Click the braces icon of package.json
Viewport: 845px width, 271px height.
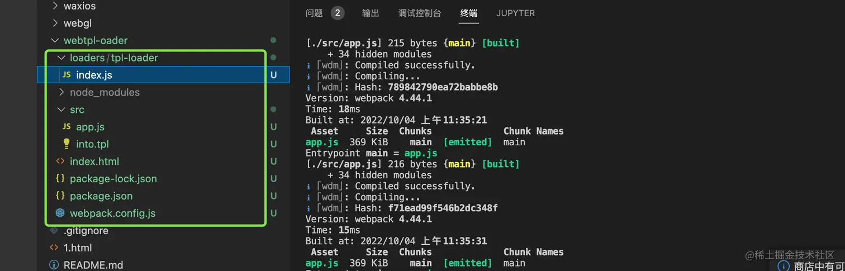coord(60,196)
